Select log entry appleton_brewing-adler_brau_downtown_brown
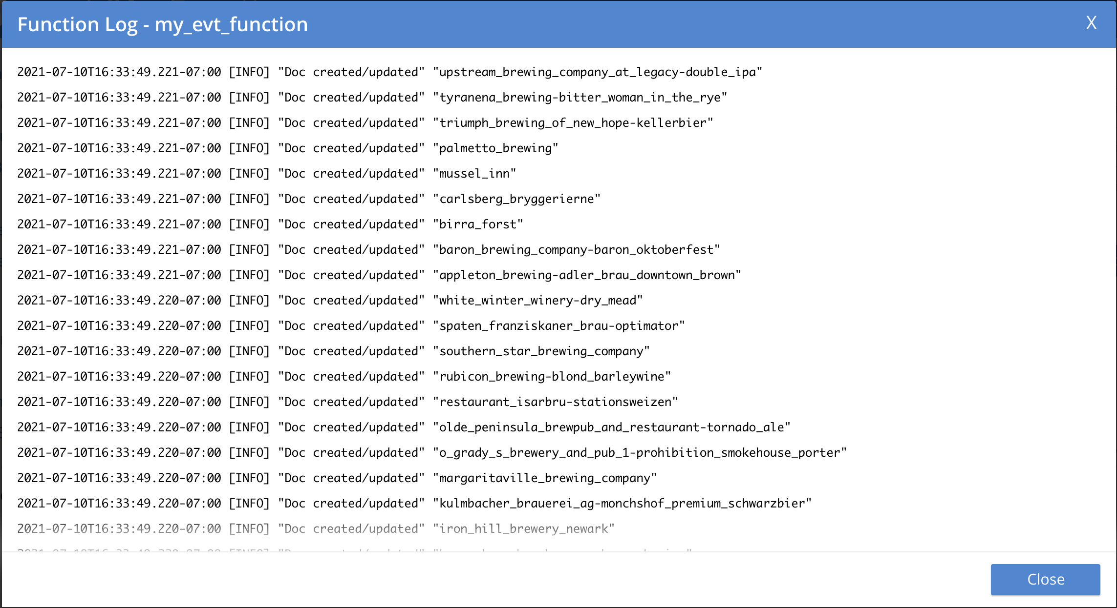The image size is (1117, 608). click(x=379, y=275)
